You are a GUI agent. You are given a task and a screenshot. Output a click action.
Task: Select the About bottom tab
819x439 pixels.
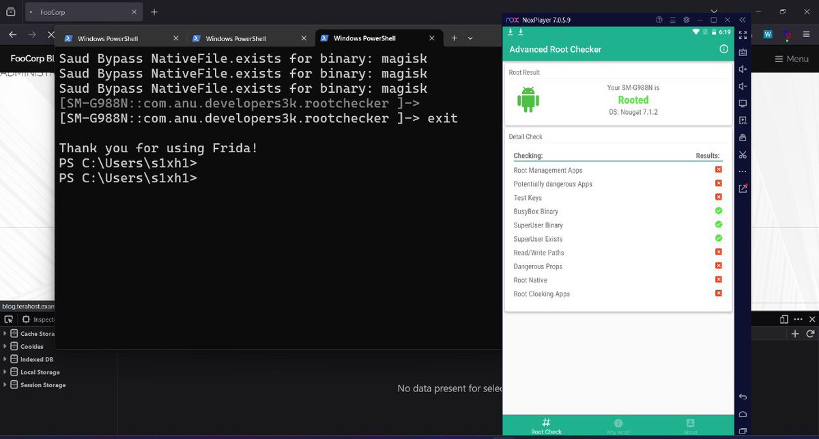[690, 427]
